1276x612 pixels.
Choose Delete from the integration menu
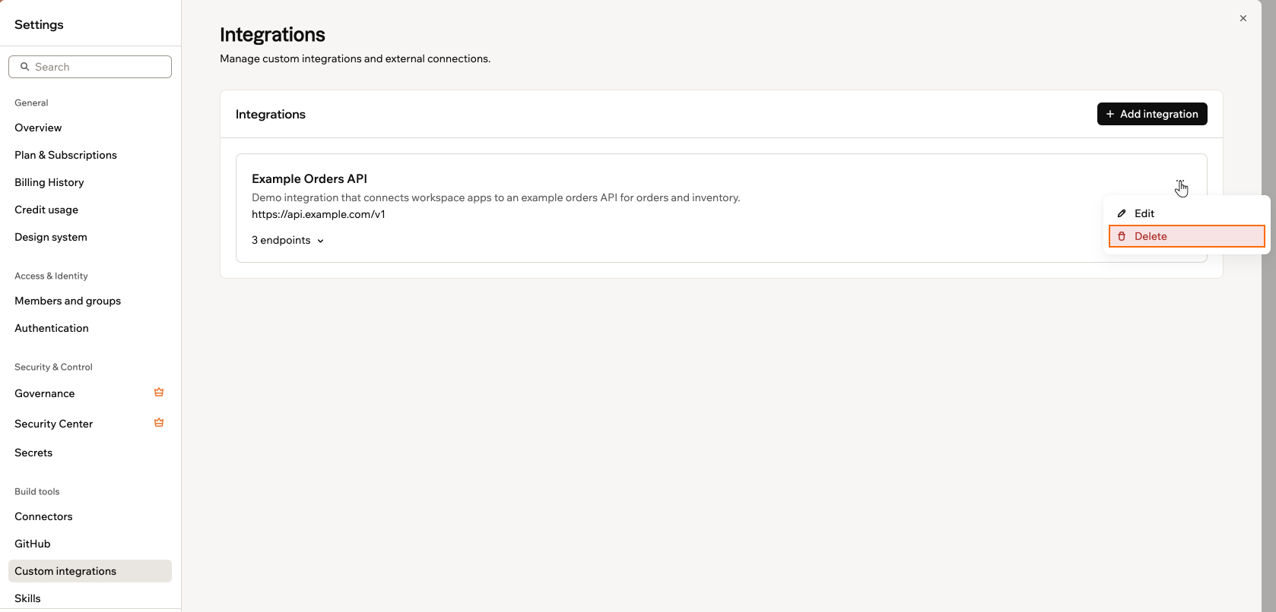click(x=1186, y=236)
